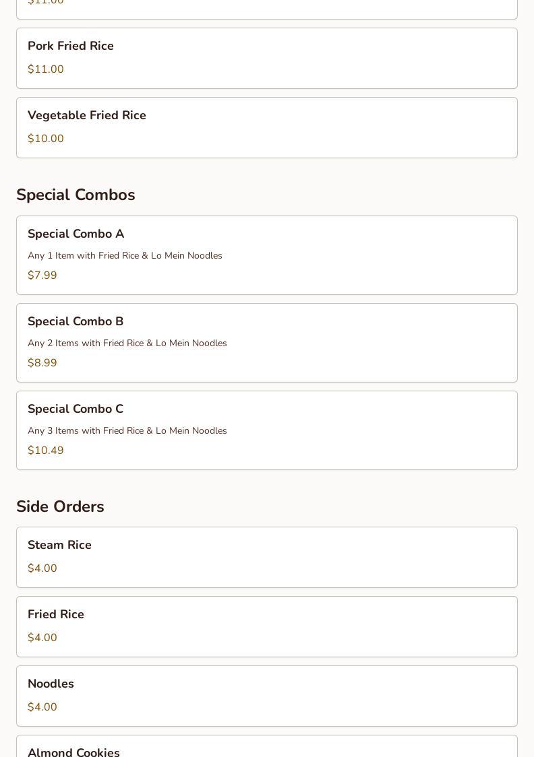
Task: Click the $8.99 combo price
Action: click(x=42, y=363)
